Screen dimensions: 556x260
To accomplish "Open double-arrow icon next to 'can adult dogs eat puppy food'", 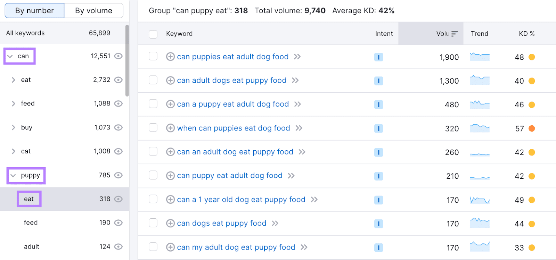I will 295,81.
